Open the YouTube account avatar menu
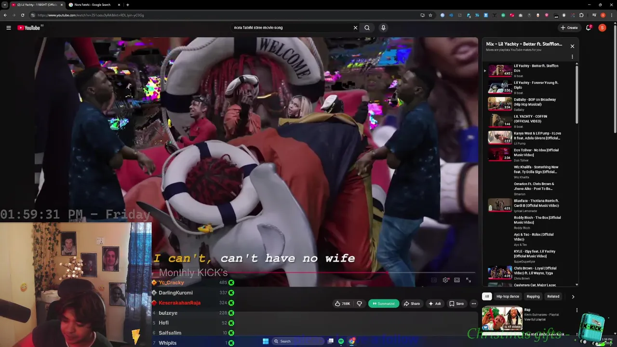This screenshot has height=347, width=617. click(x=602, y=27)
